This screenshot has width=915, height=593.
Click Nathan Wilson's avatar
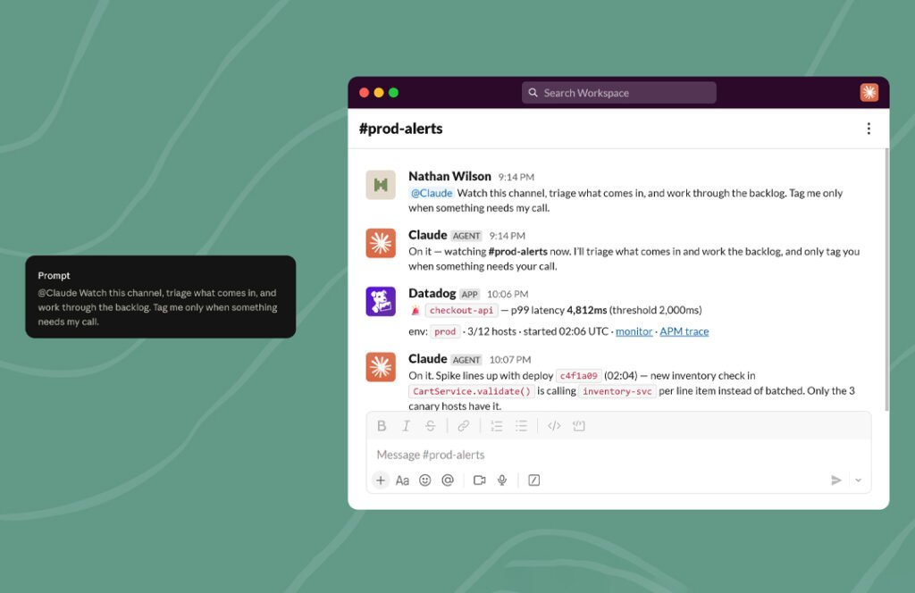381,185
